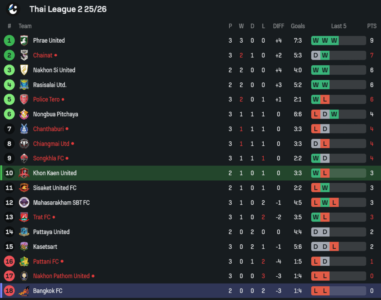Click Kasetsart's Last 5 form bar
The width and height of the screenshot is (381, 300).
tap(338, 247)
